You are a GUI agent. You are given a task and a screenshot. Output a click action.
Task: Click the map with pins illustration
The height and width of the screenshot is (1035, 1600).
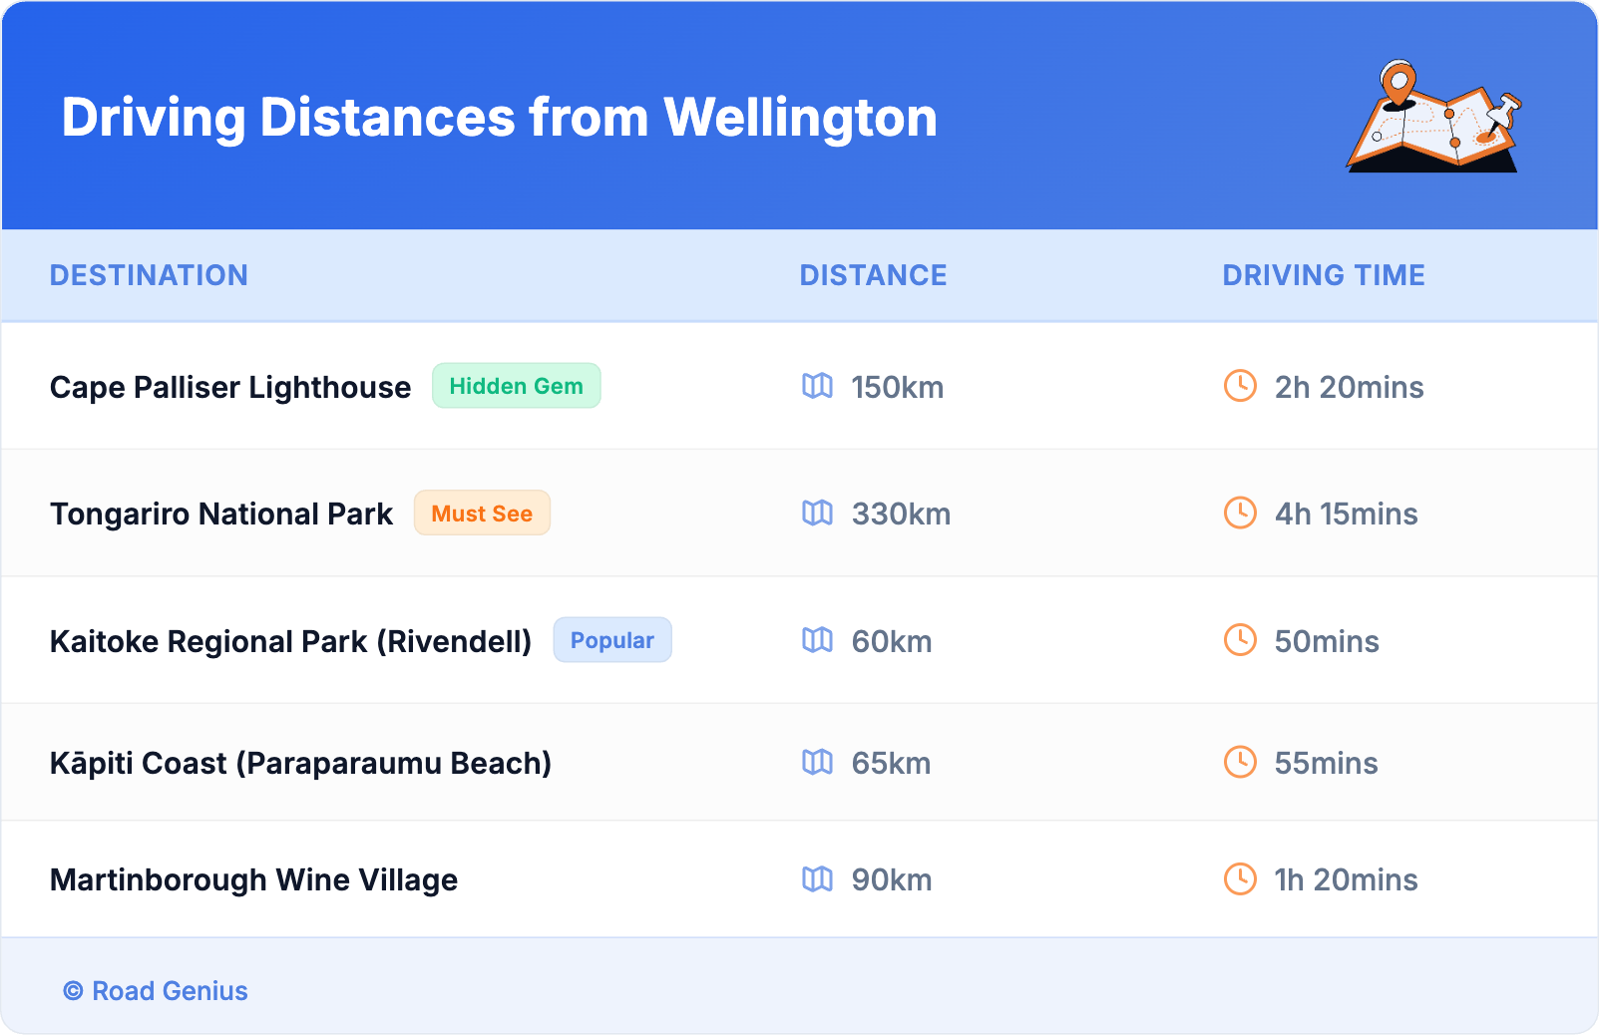click(1434, 118)
